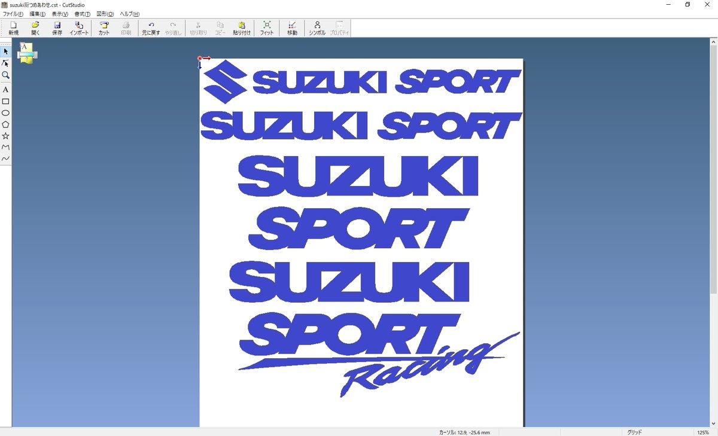Open the シンボル symbol tool

point(317,28)
